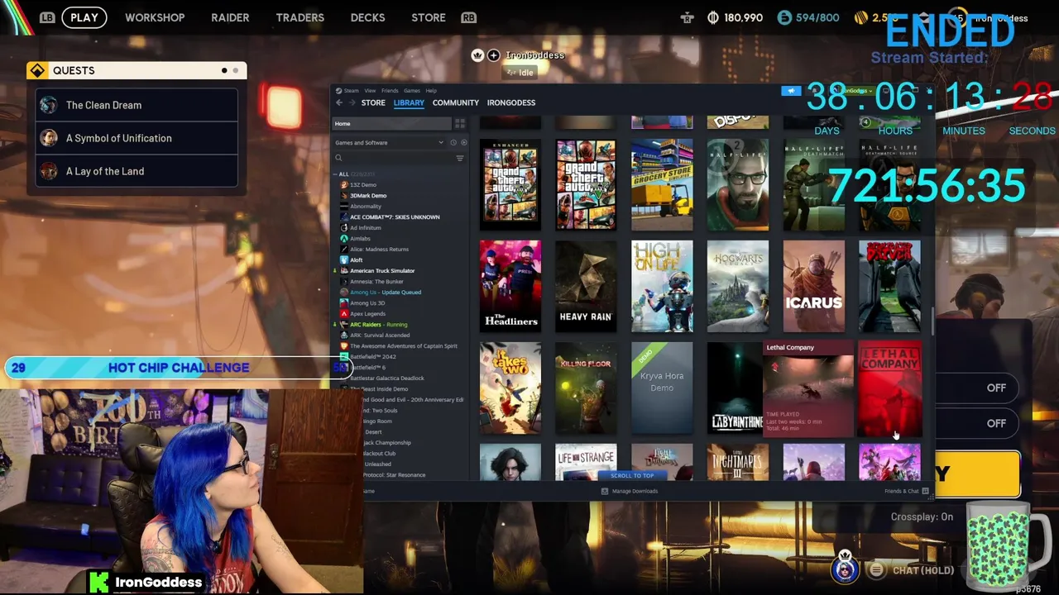Click the RB bumper icon
This screenshot has height=595, width=1059.
[x=469, y=17]
